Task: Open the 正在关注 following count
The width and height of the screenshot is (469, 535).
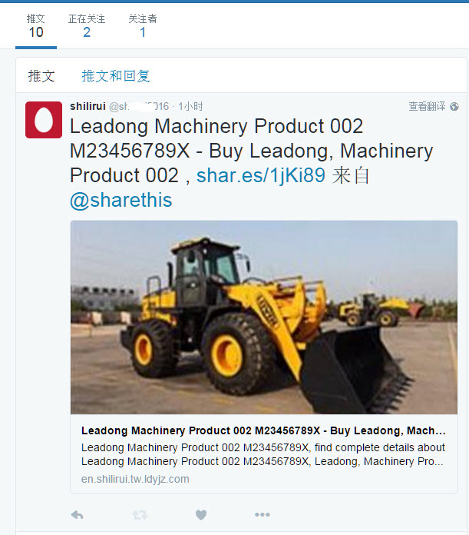Action: pos(87,27)
